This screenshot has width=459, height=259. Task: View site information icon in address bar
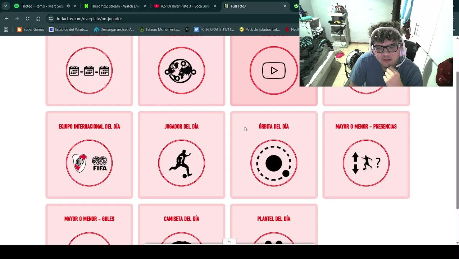(x=51, y=19)
